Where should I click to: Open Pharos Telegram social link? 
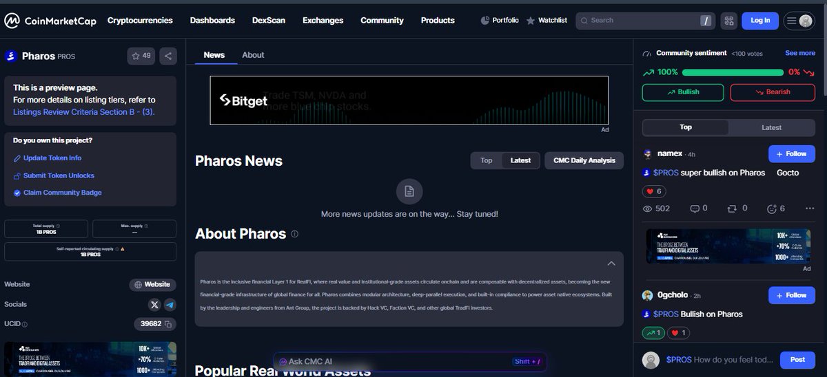(169, 304)
